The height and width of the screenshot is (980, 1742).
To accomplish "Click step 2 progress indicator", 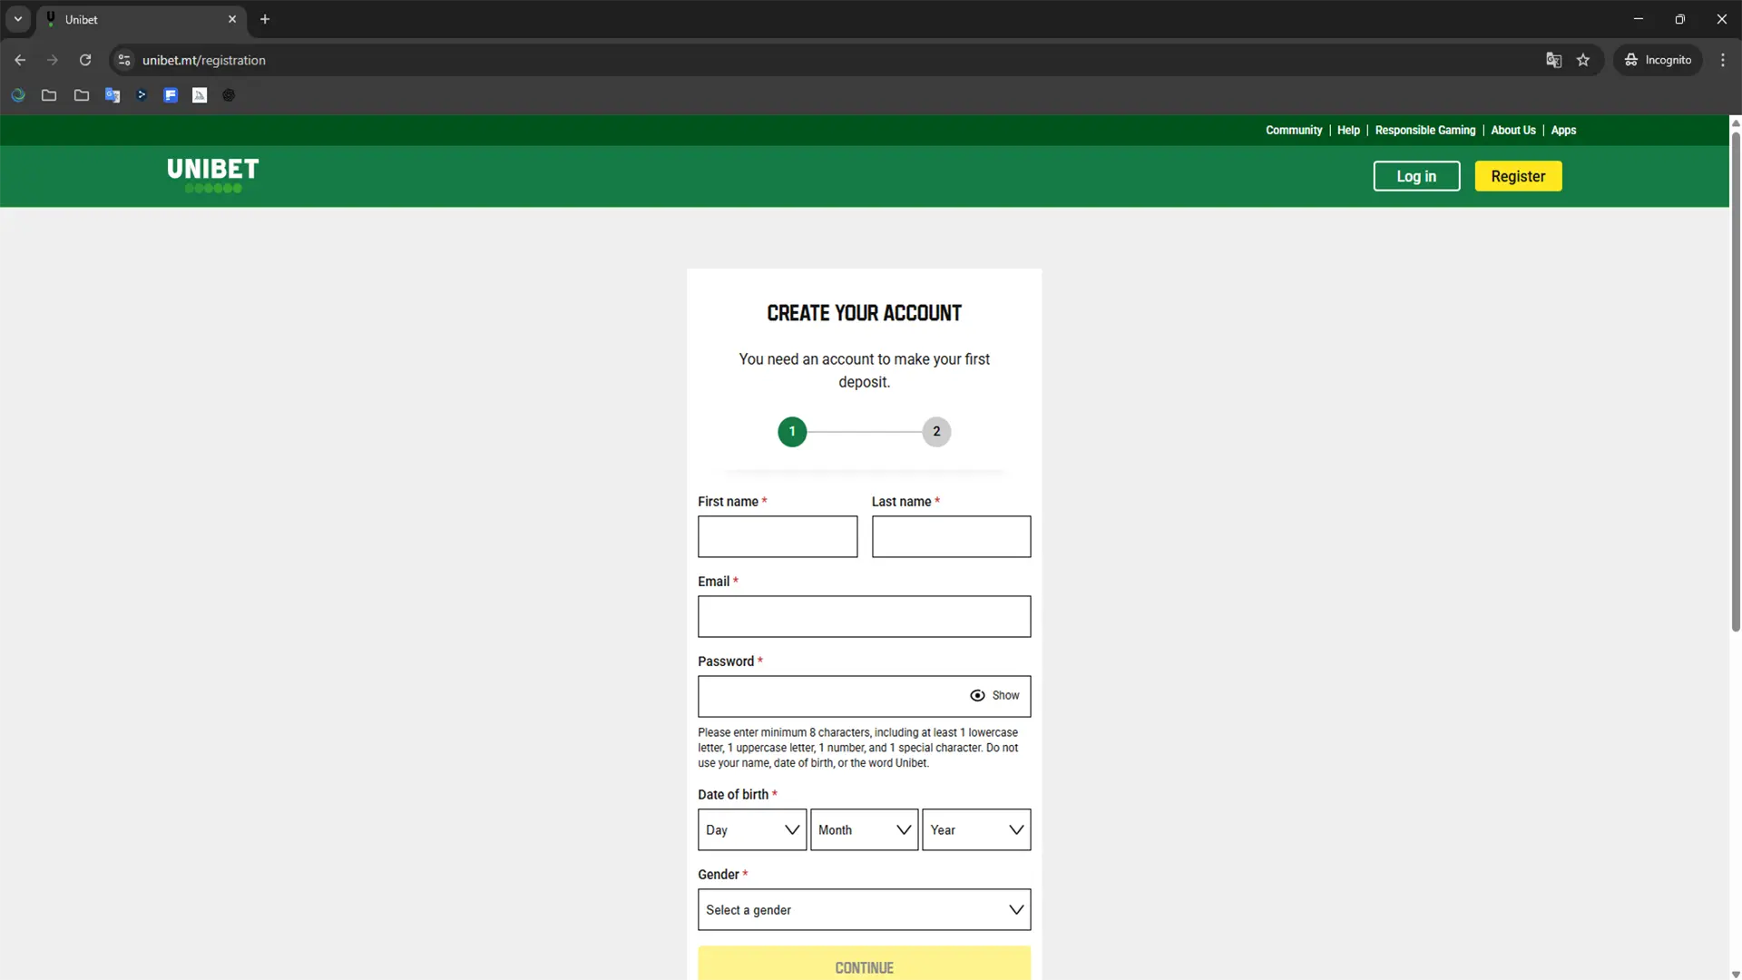I will coord(936,432).
